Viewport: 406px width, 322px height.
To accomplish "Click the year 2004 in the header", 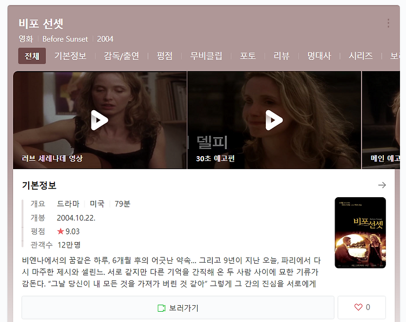I will (105, 39).
